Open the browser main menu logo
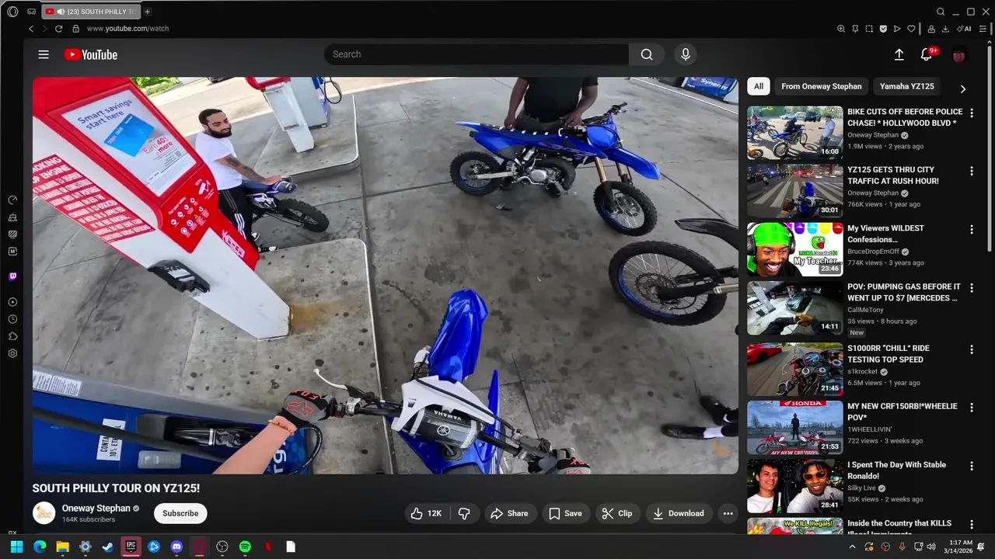The height and width of the screenshot is (559, 995). click(12, 12)
